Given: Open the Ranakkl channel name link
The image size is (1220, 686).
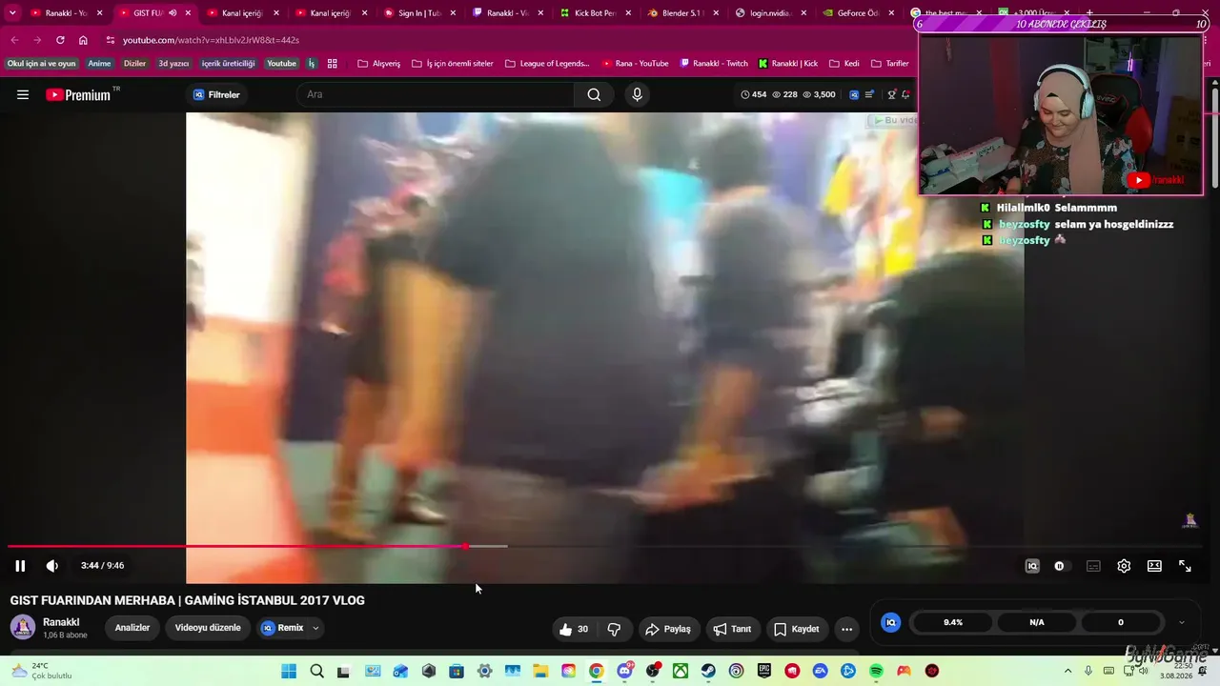Looking at the screenshot, I should pos(61,622).
